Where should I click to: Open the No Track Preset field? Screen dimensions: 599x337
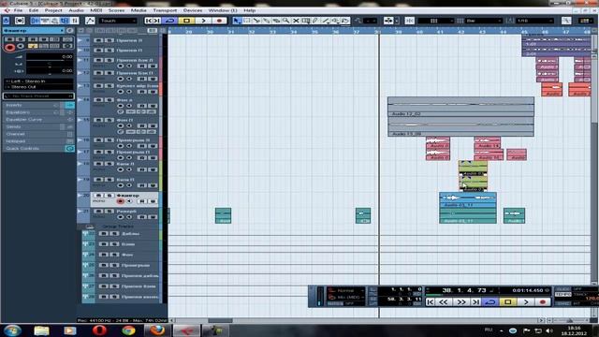[38, 95]
